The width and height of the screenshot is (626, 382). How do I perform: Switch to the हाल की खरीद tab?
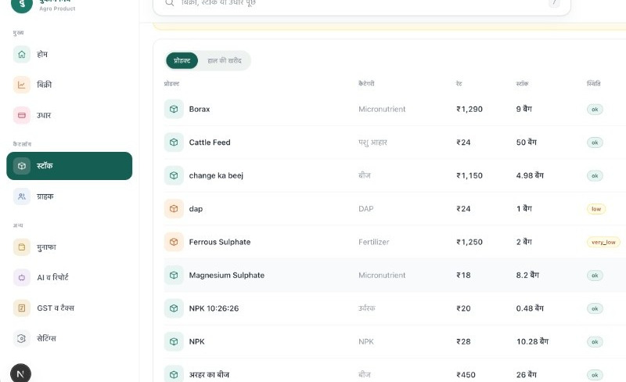pyautogui.click(x=225, y=61)
